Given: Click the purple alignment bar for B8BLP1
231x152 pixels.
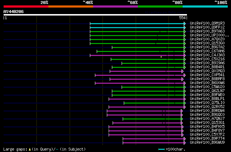Looking at the screenshot, I should click(x=147, y=99).
